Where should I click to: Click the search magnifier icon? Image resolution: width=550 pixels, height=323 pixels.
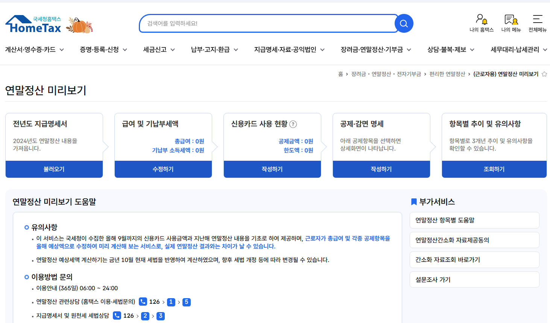(x=404, y=23)
